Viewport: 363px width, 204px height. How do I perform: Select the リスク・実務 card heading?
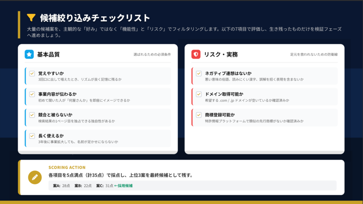(x=220, y=55)
